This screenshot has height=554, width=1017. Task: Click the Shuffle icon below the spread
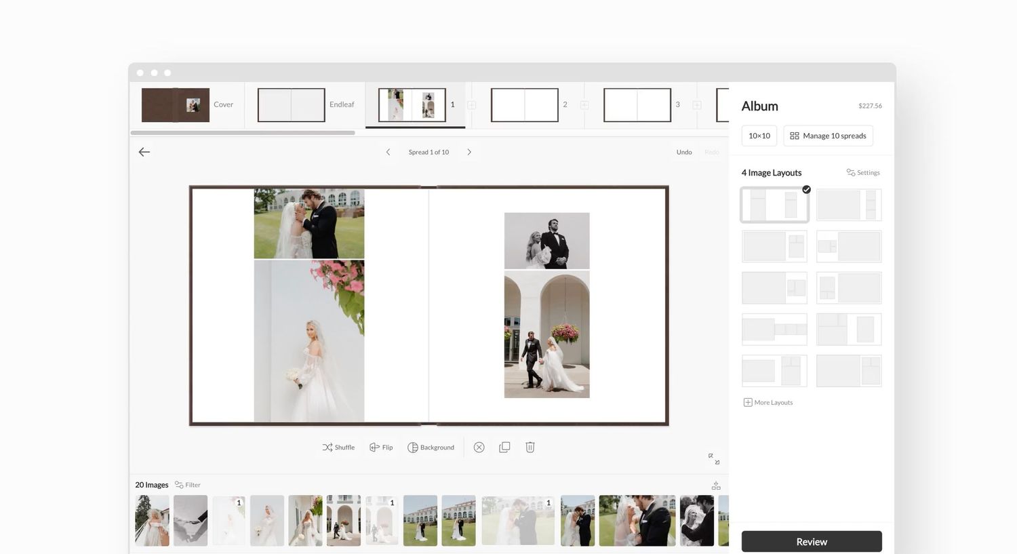[x=327, y=448]
